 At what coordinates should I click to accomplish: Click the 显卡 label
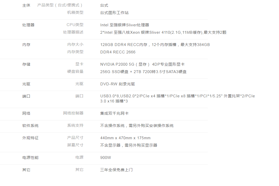click(79, 64)
